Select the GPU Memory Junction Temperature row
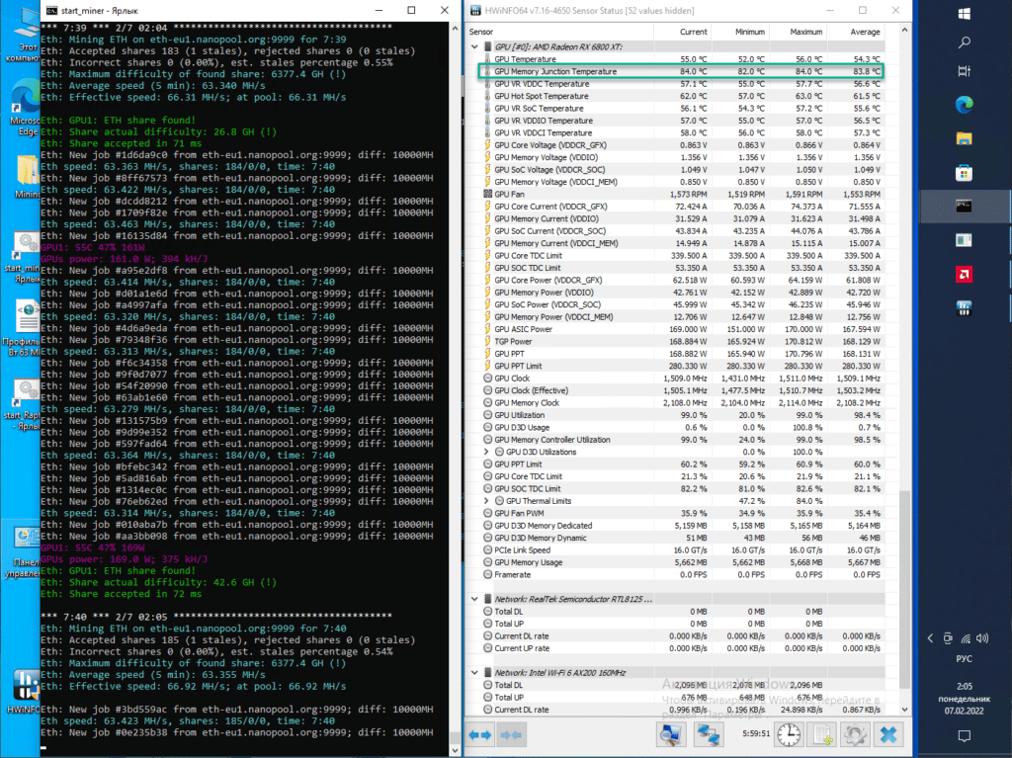This screenshot has width=1012, height=758. (x=681, y=72)
